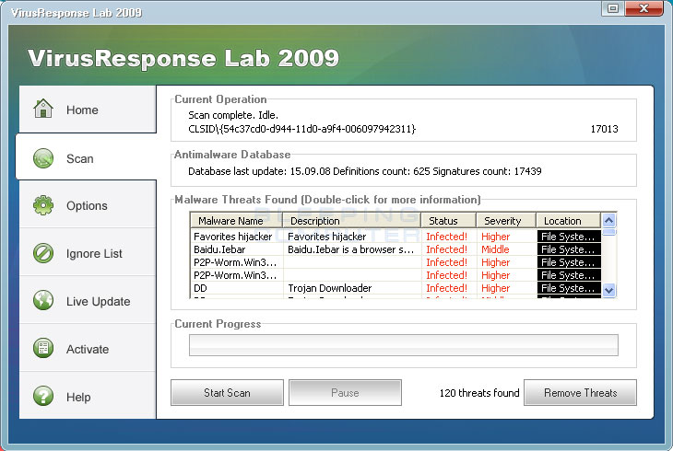Sort by the Location column header

pos(568,221)
